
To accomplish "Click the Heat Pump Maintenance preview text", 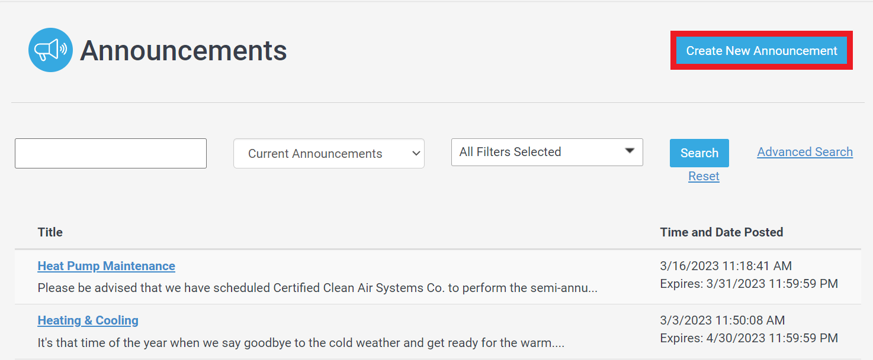I will pyautogui.click(x=317, y=288).
